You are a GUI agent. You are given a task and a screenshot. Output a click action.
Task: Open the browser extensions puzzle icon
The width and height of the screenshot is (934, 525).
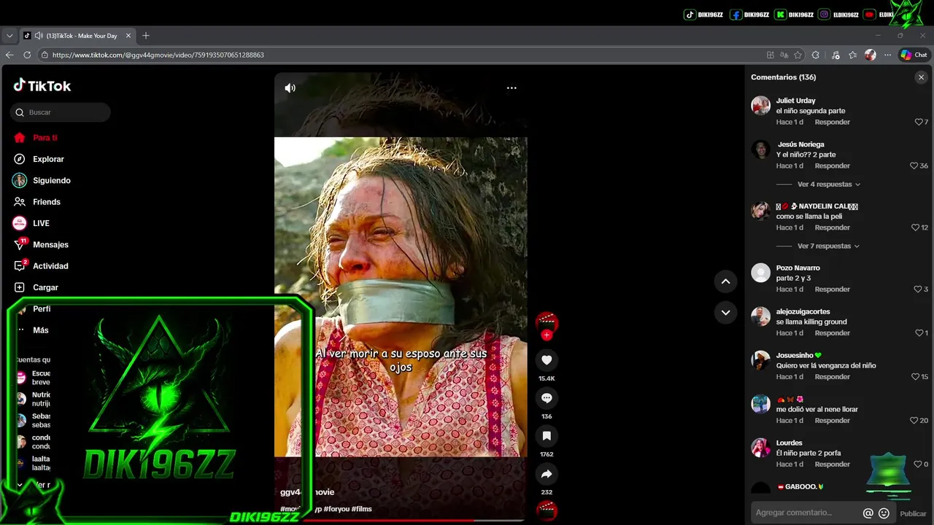[816, 55]
